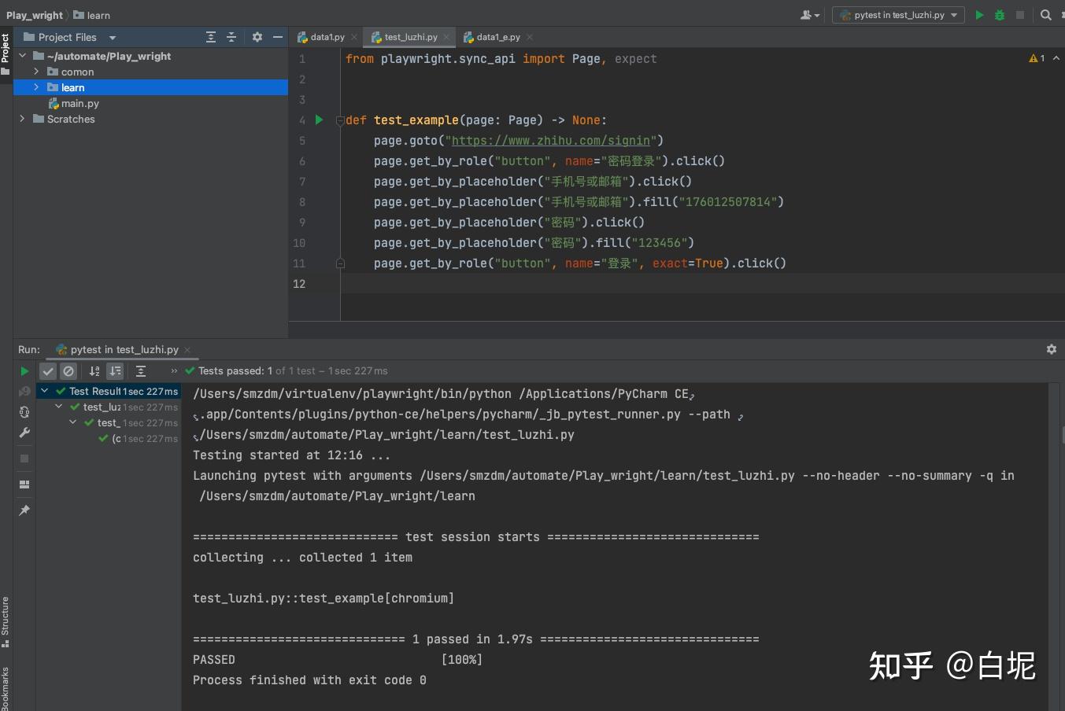Run the pytest configuration from top toolbar

(979, 15)
